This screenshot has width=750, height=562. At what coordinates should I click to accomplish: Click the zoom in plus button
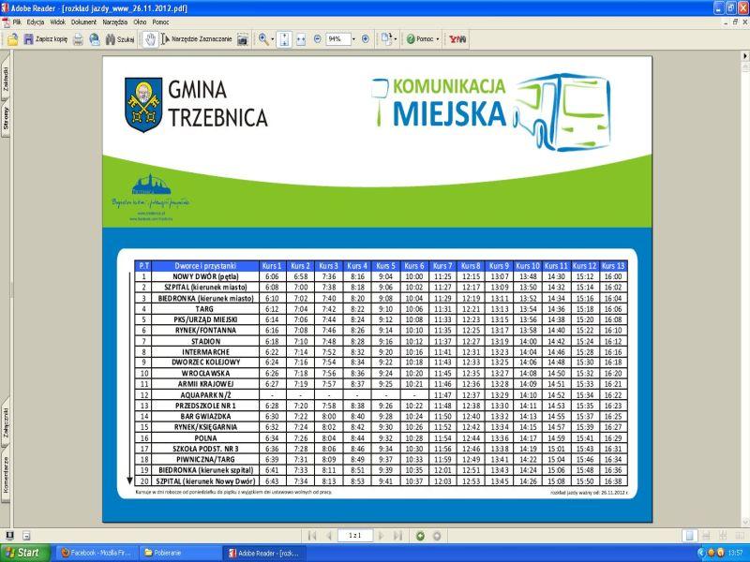click(366, 39)
